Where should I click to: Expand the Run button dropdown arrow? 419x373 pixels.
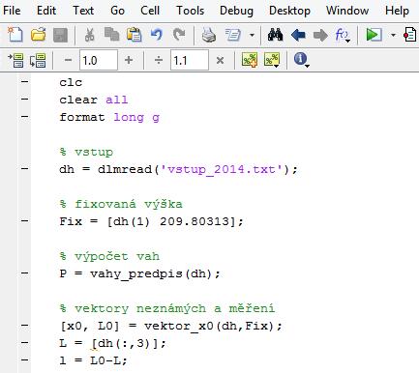(393, 35)
